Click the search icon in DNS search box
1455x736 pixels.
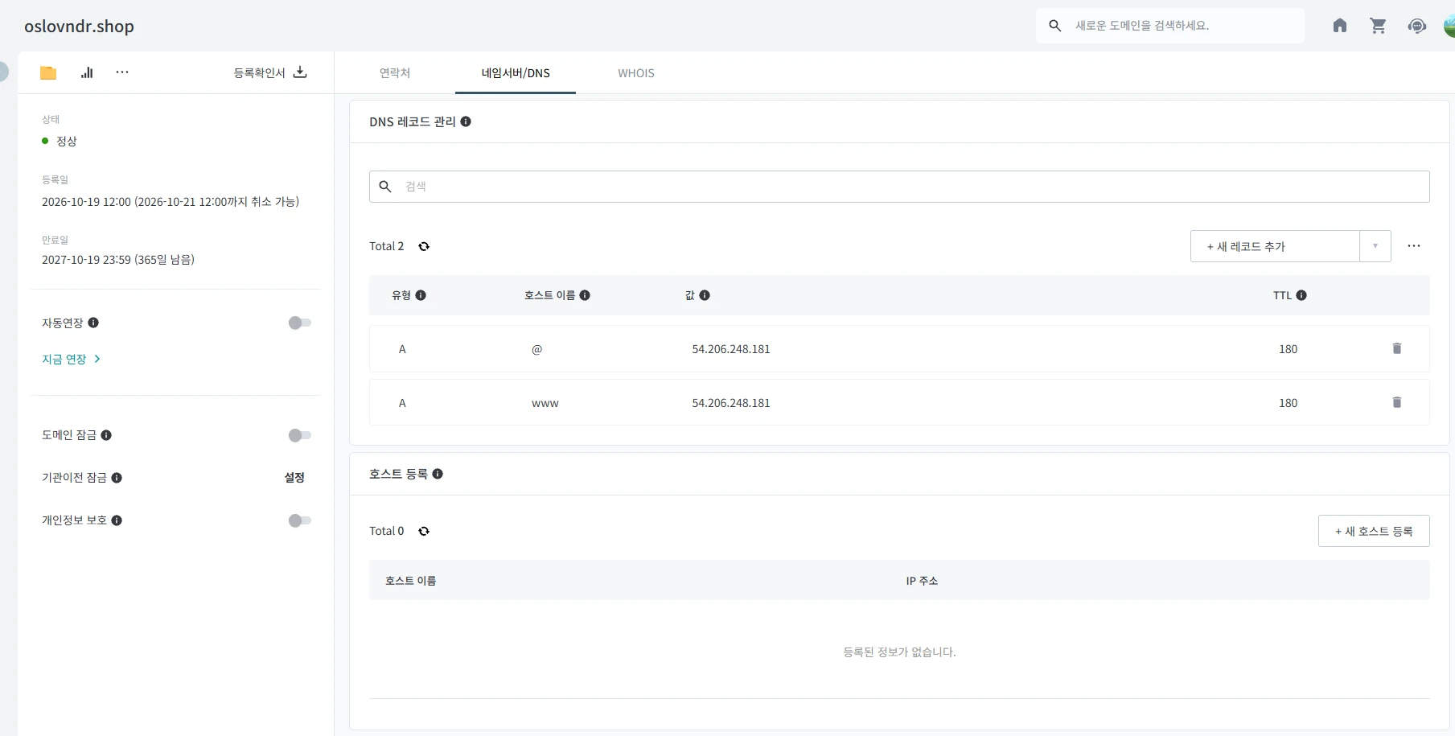click(x=385, y=187)
